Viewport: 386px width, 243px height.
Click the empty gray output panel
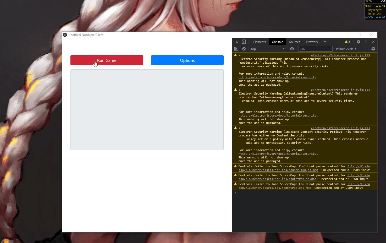coord(147,110)
